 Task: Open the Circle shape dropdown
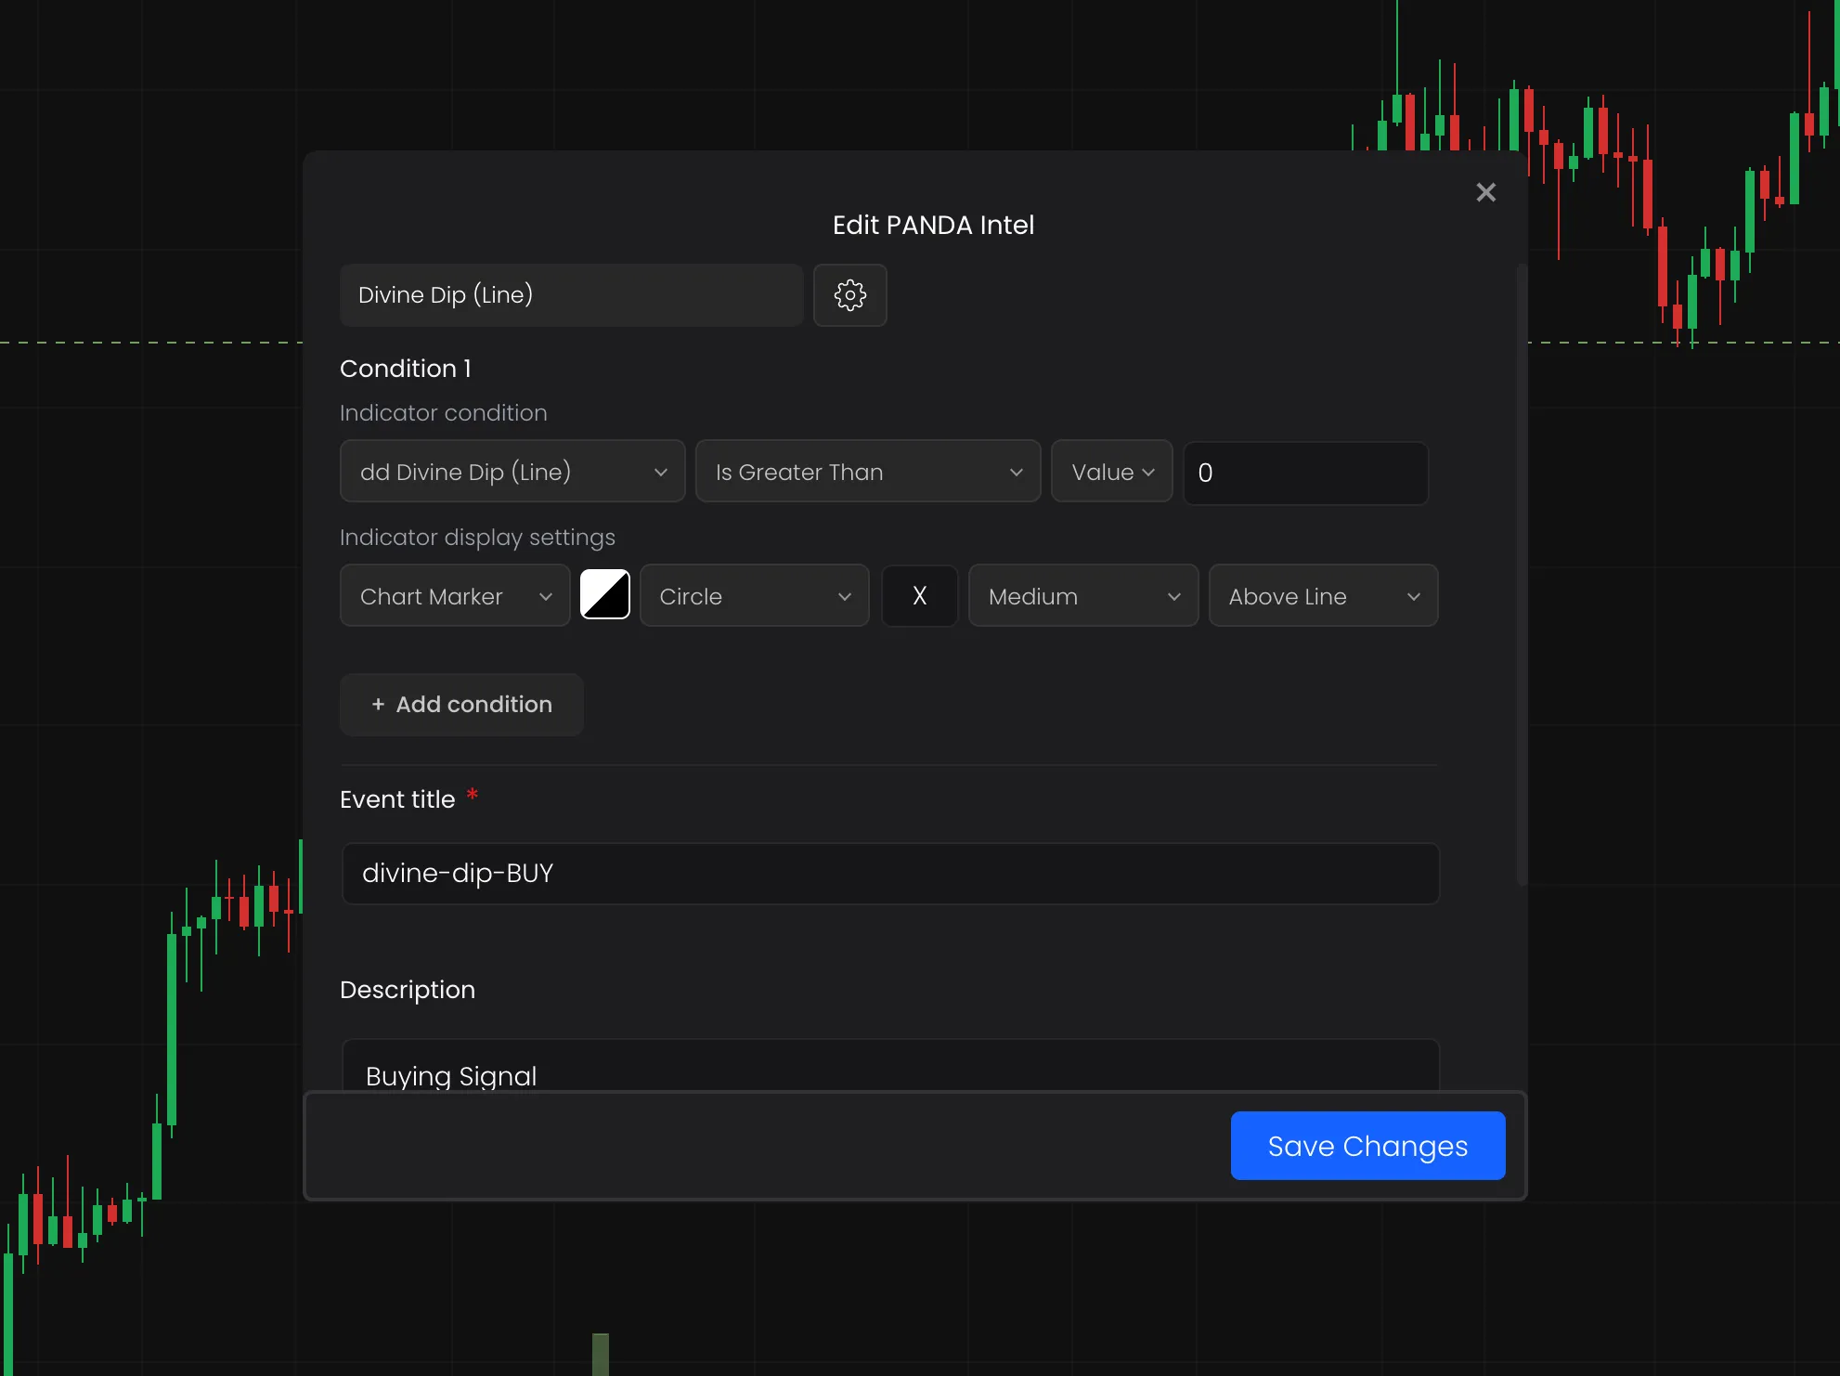pyautogui.click(x=754, y=596)
